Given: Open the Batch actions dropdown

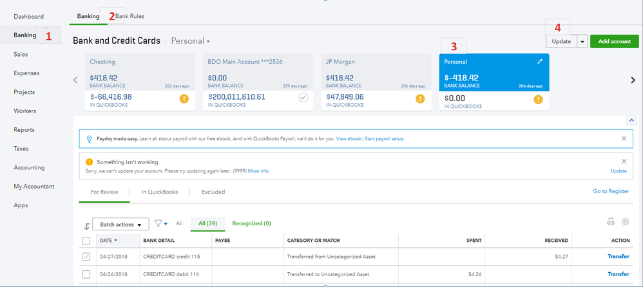Looking at the screenshot, I should pos(121,224).
